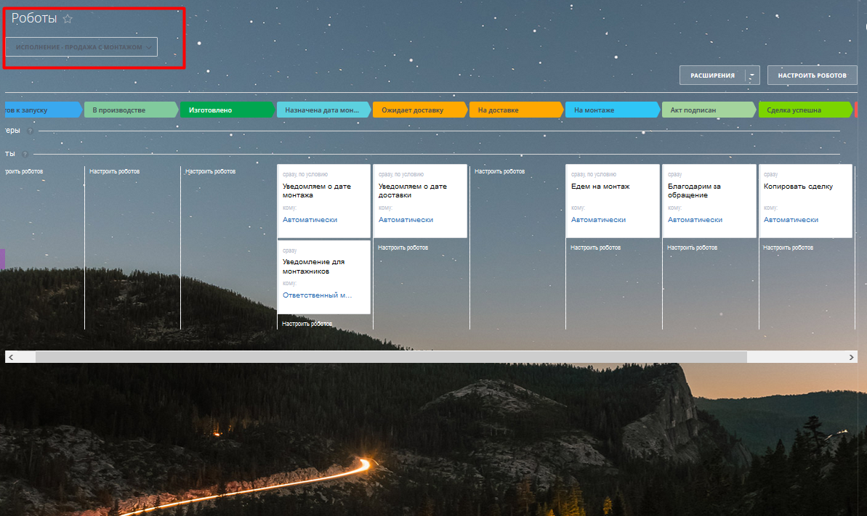
Task: Click Настроить роботов under На доставке
Action: click(499, 171)
